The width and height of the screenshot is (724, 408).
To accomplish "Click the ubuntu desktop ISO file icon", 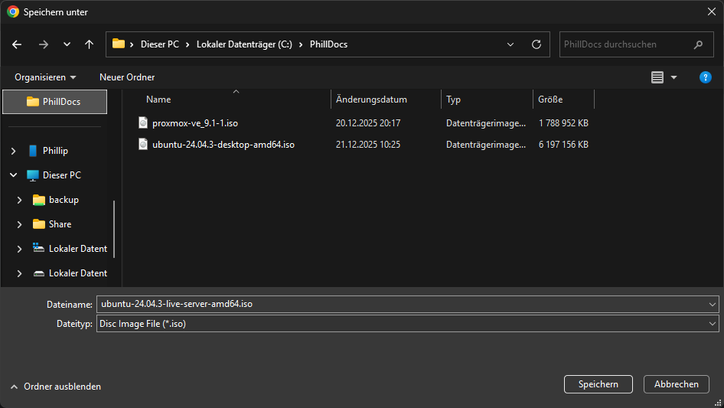I will point(143,144).
